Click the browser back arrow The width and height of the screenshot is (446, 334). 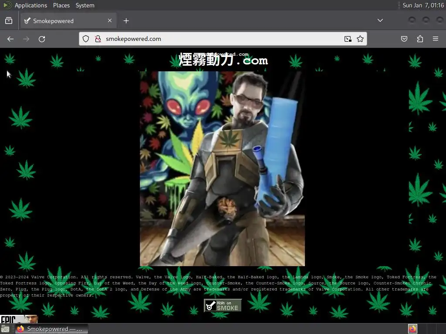pyautogui.click(x=10, y=39)
